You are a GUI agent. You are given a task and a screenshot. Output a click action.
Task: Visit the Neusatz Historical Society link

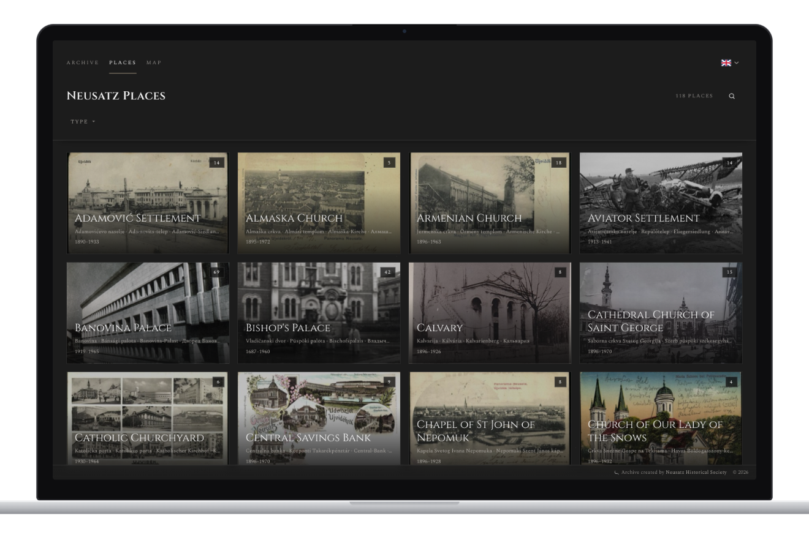(696, 473)
